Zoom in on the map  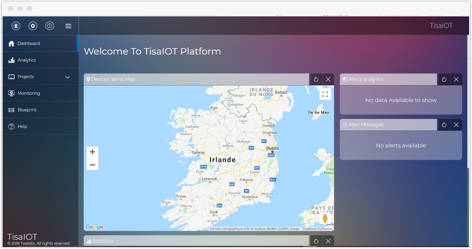click(x=92, y=152)
